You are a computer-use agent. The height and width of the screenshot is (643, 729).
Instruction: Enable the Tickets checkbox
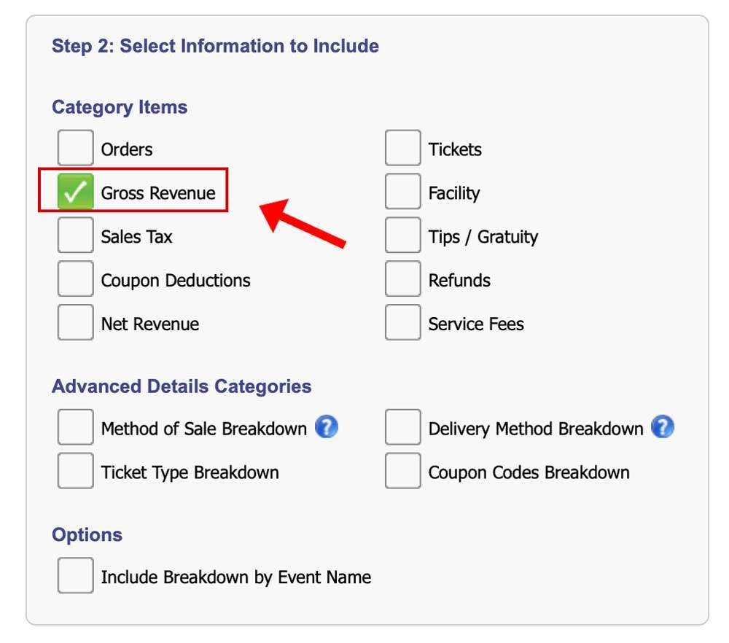pyautogui.click(x=403, y=149)
